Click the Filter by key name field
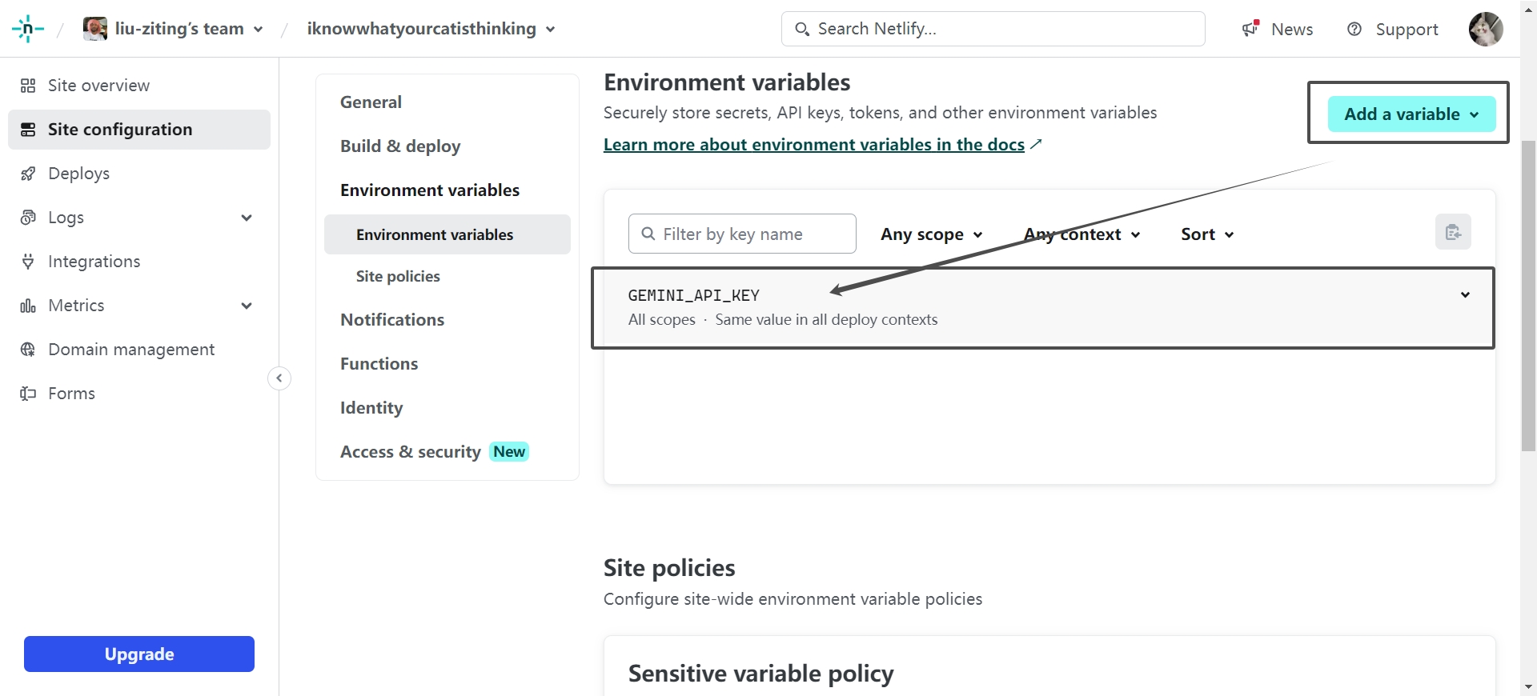This screenshot has height=696, width=1537. point(742,234)
